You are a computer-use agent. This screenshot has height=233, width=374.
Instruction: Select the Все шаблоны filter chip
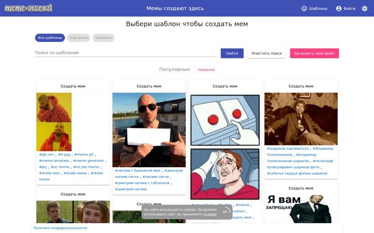tap(50, 38)
